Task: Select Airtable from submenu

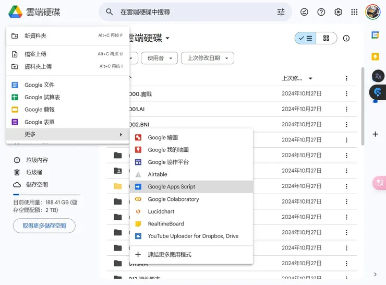Action: tap(191, 174)
